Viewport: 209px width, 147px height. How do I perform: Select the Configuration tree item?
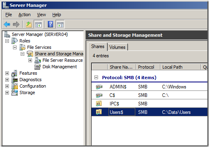33,86
